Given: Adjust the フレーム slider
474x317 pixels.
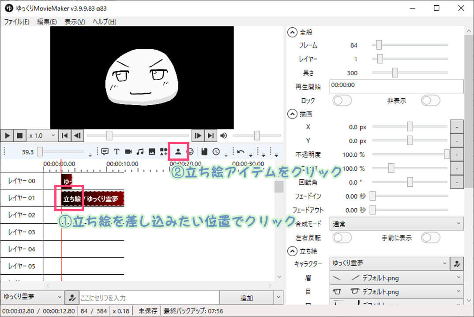Looking at the screenshot, I should pyautogui.click(x=379, y=45).
